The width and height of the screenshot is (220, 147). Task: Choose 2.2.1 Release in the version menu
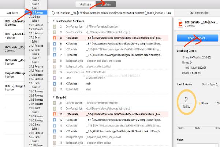pyautogui.click(x=36, y=25)
